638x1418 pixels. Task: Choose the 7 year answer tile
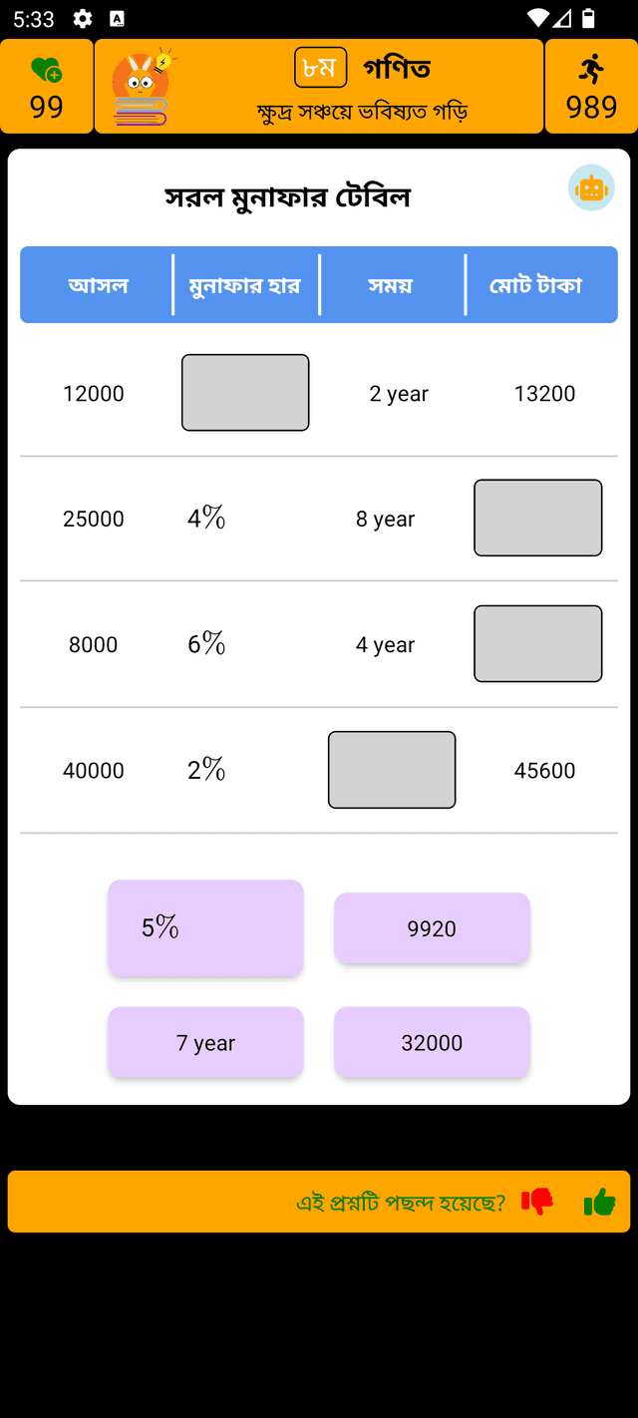(205, 1042)
